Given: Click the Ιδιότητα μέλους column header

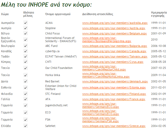Looking at the screenshot, I should (x=29, y=14).
